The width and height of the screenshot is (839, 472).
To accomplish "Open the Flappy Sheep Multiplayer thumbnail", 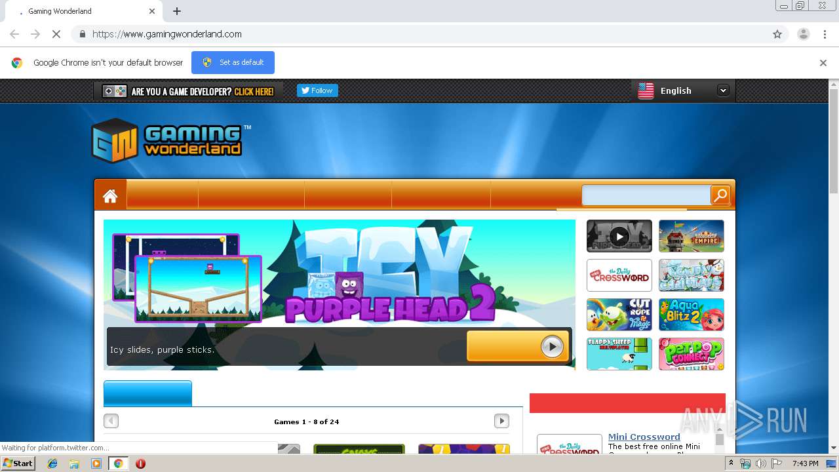I will [x=619, y=354].
